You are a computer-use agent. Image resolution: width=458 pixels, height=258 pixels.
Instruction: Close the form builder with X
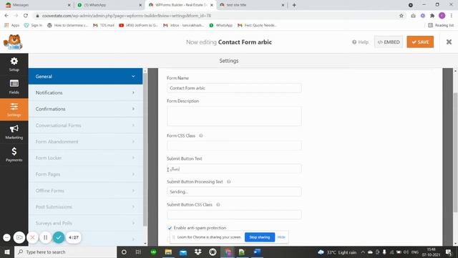(449, 42)
